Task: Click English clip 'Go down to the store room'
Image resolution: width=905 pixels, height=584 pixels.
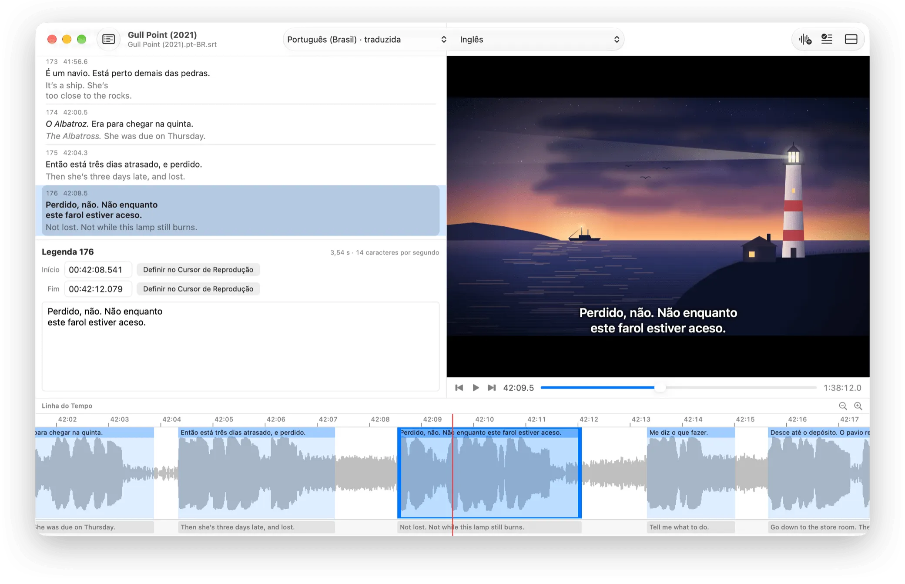Action: (818, 527)
